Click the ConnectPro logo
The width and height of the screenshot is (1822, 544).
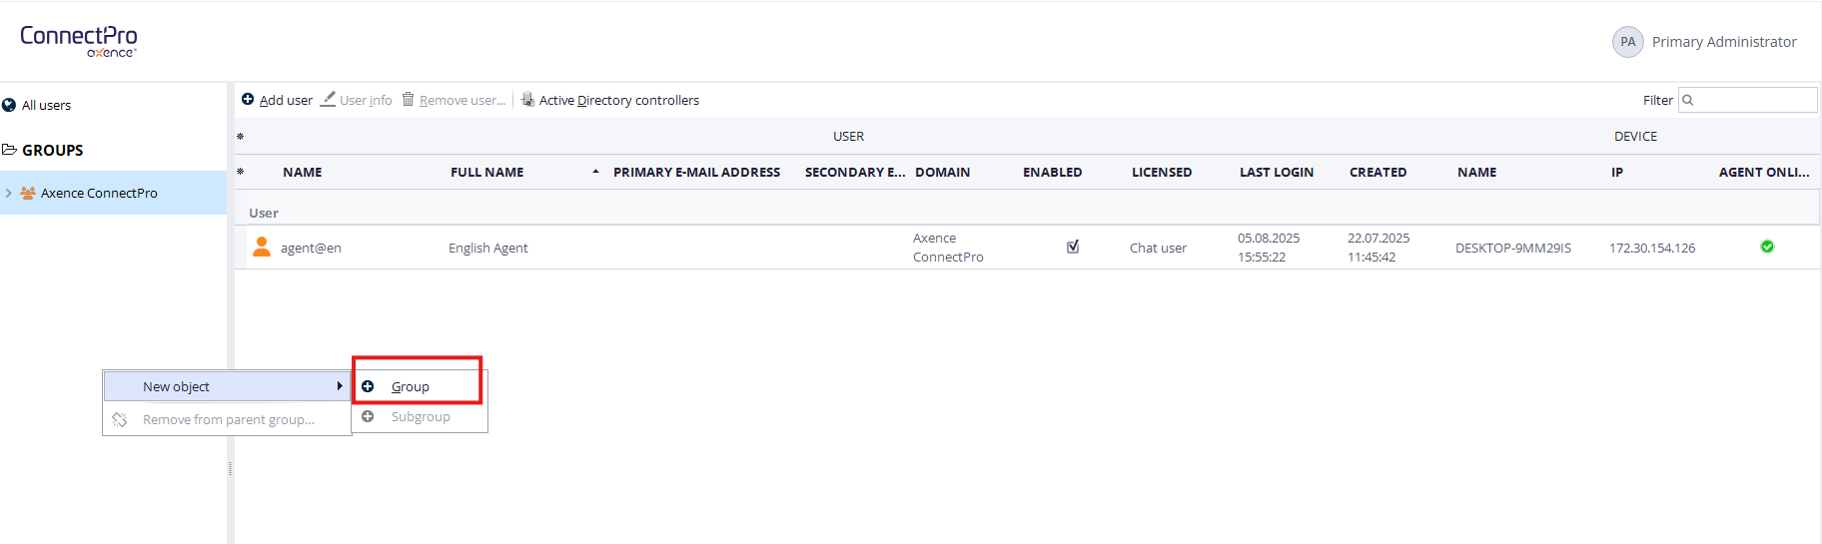tap(79, 40)
